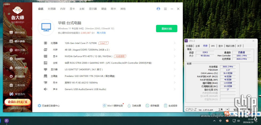
Task: Expand the 主硬盘 Predator SSD row chevron
Action: coord(175,76)
